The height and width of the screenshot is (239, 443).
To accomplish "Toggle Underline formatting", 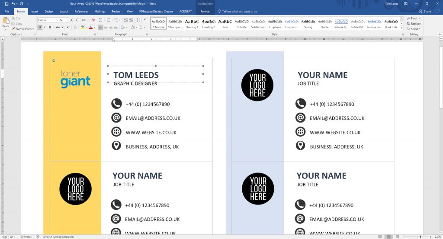I will click(x=50, y=27).
